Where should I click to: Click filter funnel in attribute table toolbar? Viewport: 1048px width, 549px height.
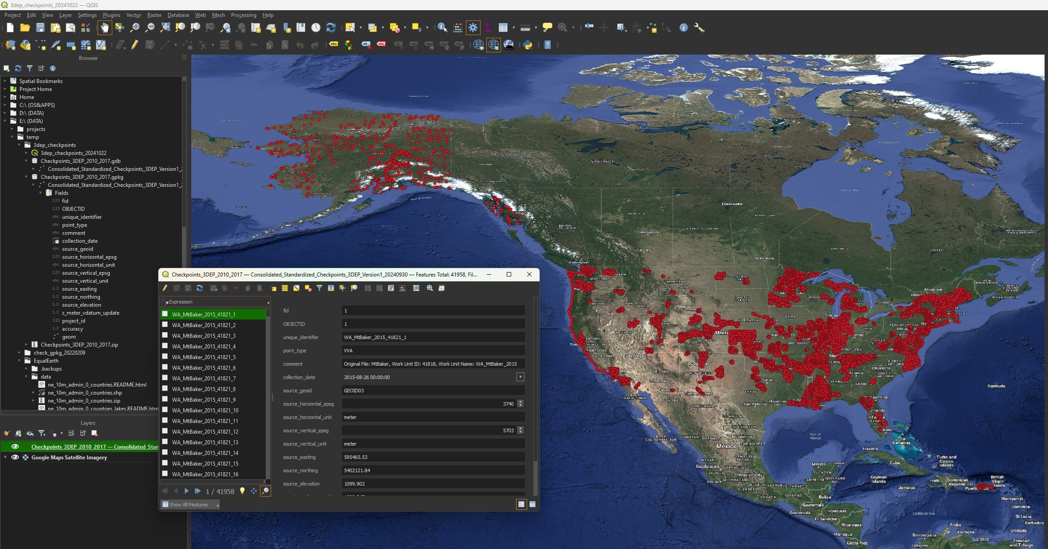point(319,288)
